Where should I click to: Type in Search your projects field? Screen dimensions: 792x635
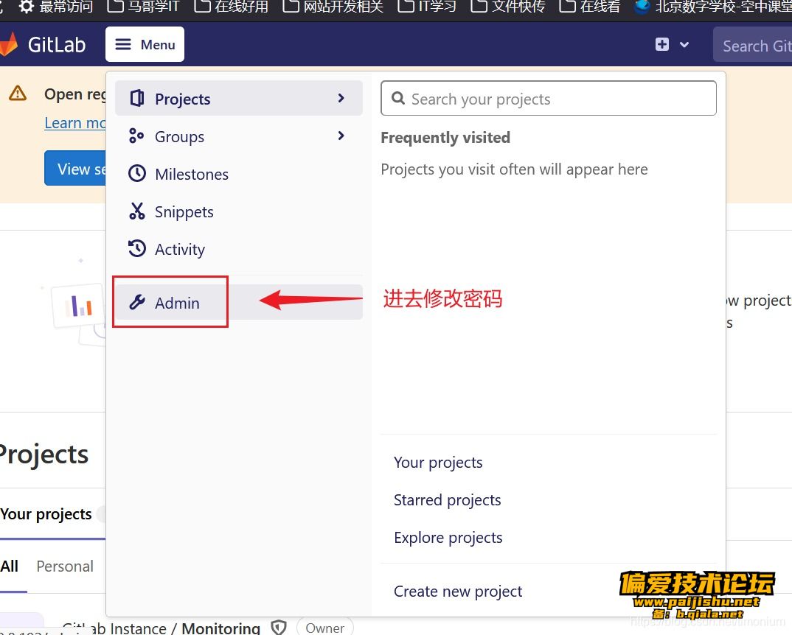(x=549, y=99)
